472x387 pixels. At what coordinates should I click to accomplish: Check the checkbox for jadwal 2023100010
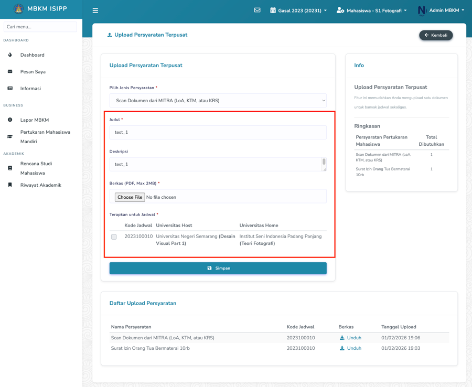point(114,237)
